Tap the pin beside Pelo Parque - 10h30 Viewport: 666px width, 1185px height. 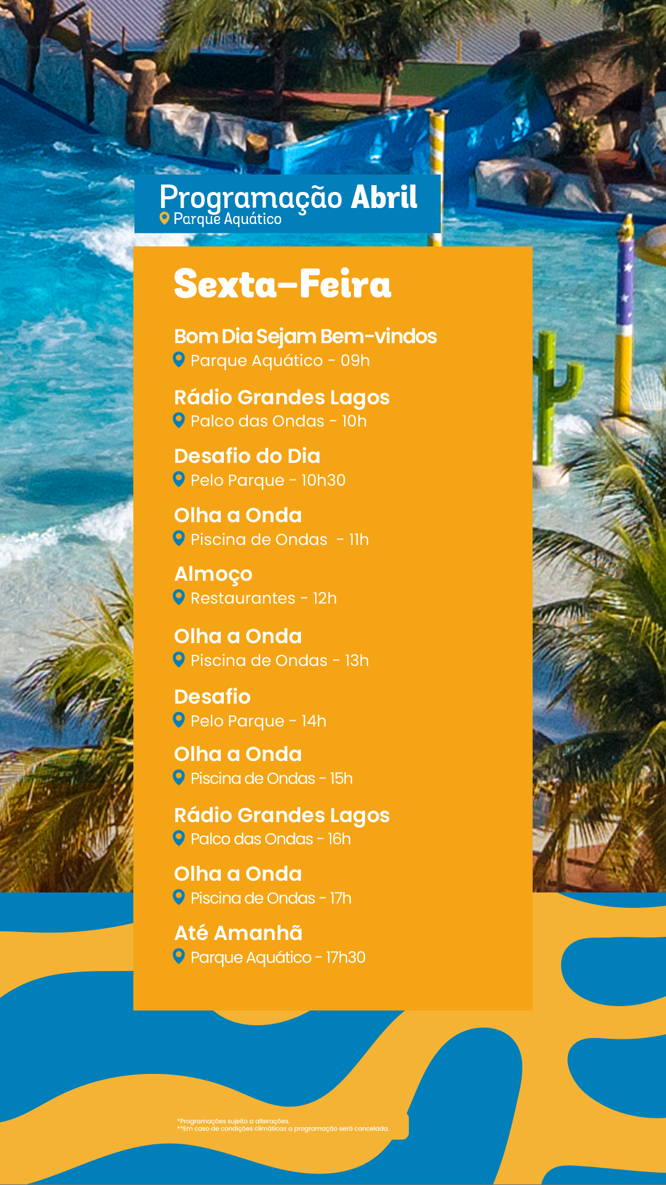point(179,479)
